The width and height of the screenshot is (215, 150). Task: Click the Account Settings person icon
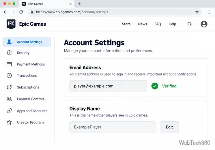[x=9, y=42]
